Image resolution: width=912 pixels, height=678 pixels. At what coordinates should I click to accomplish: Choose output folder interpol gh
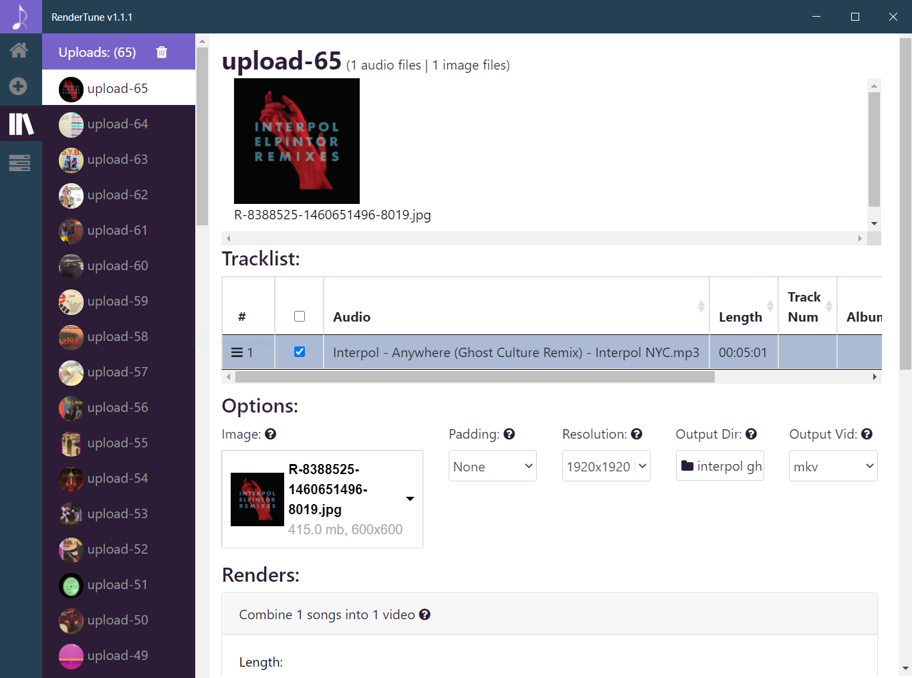coord(720,466)
